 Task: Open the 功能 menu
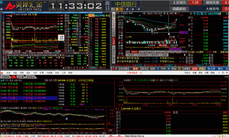(x=15, y=73)
